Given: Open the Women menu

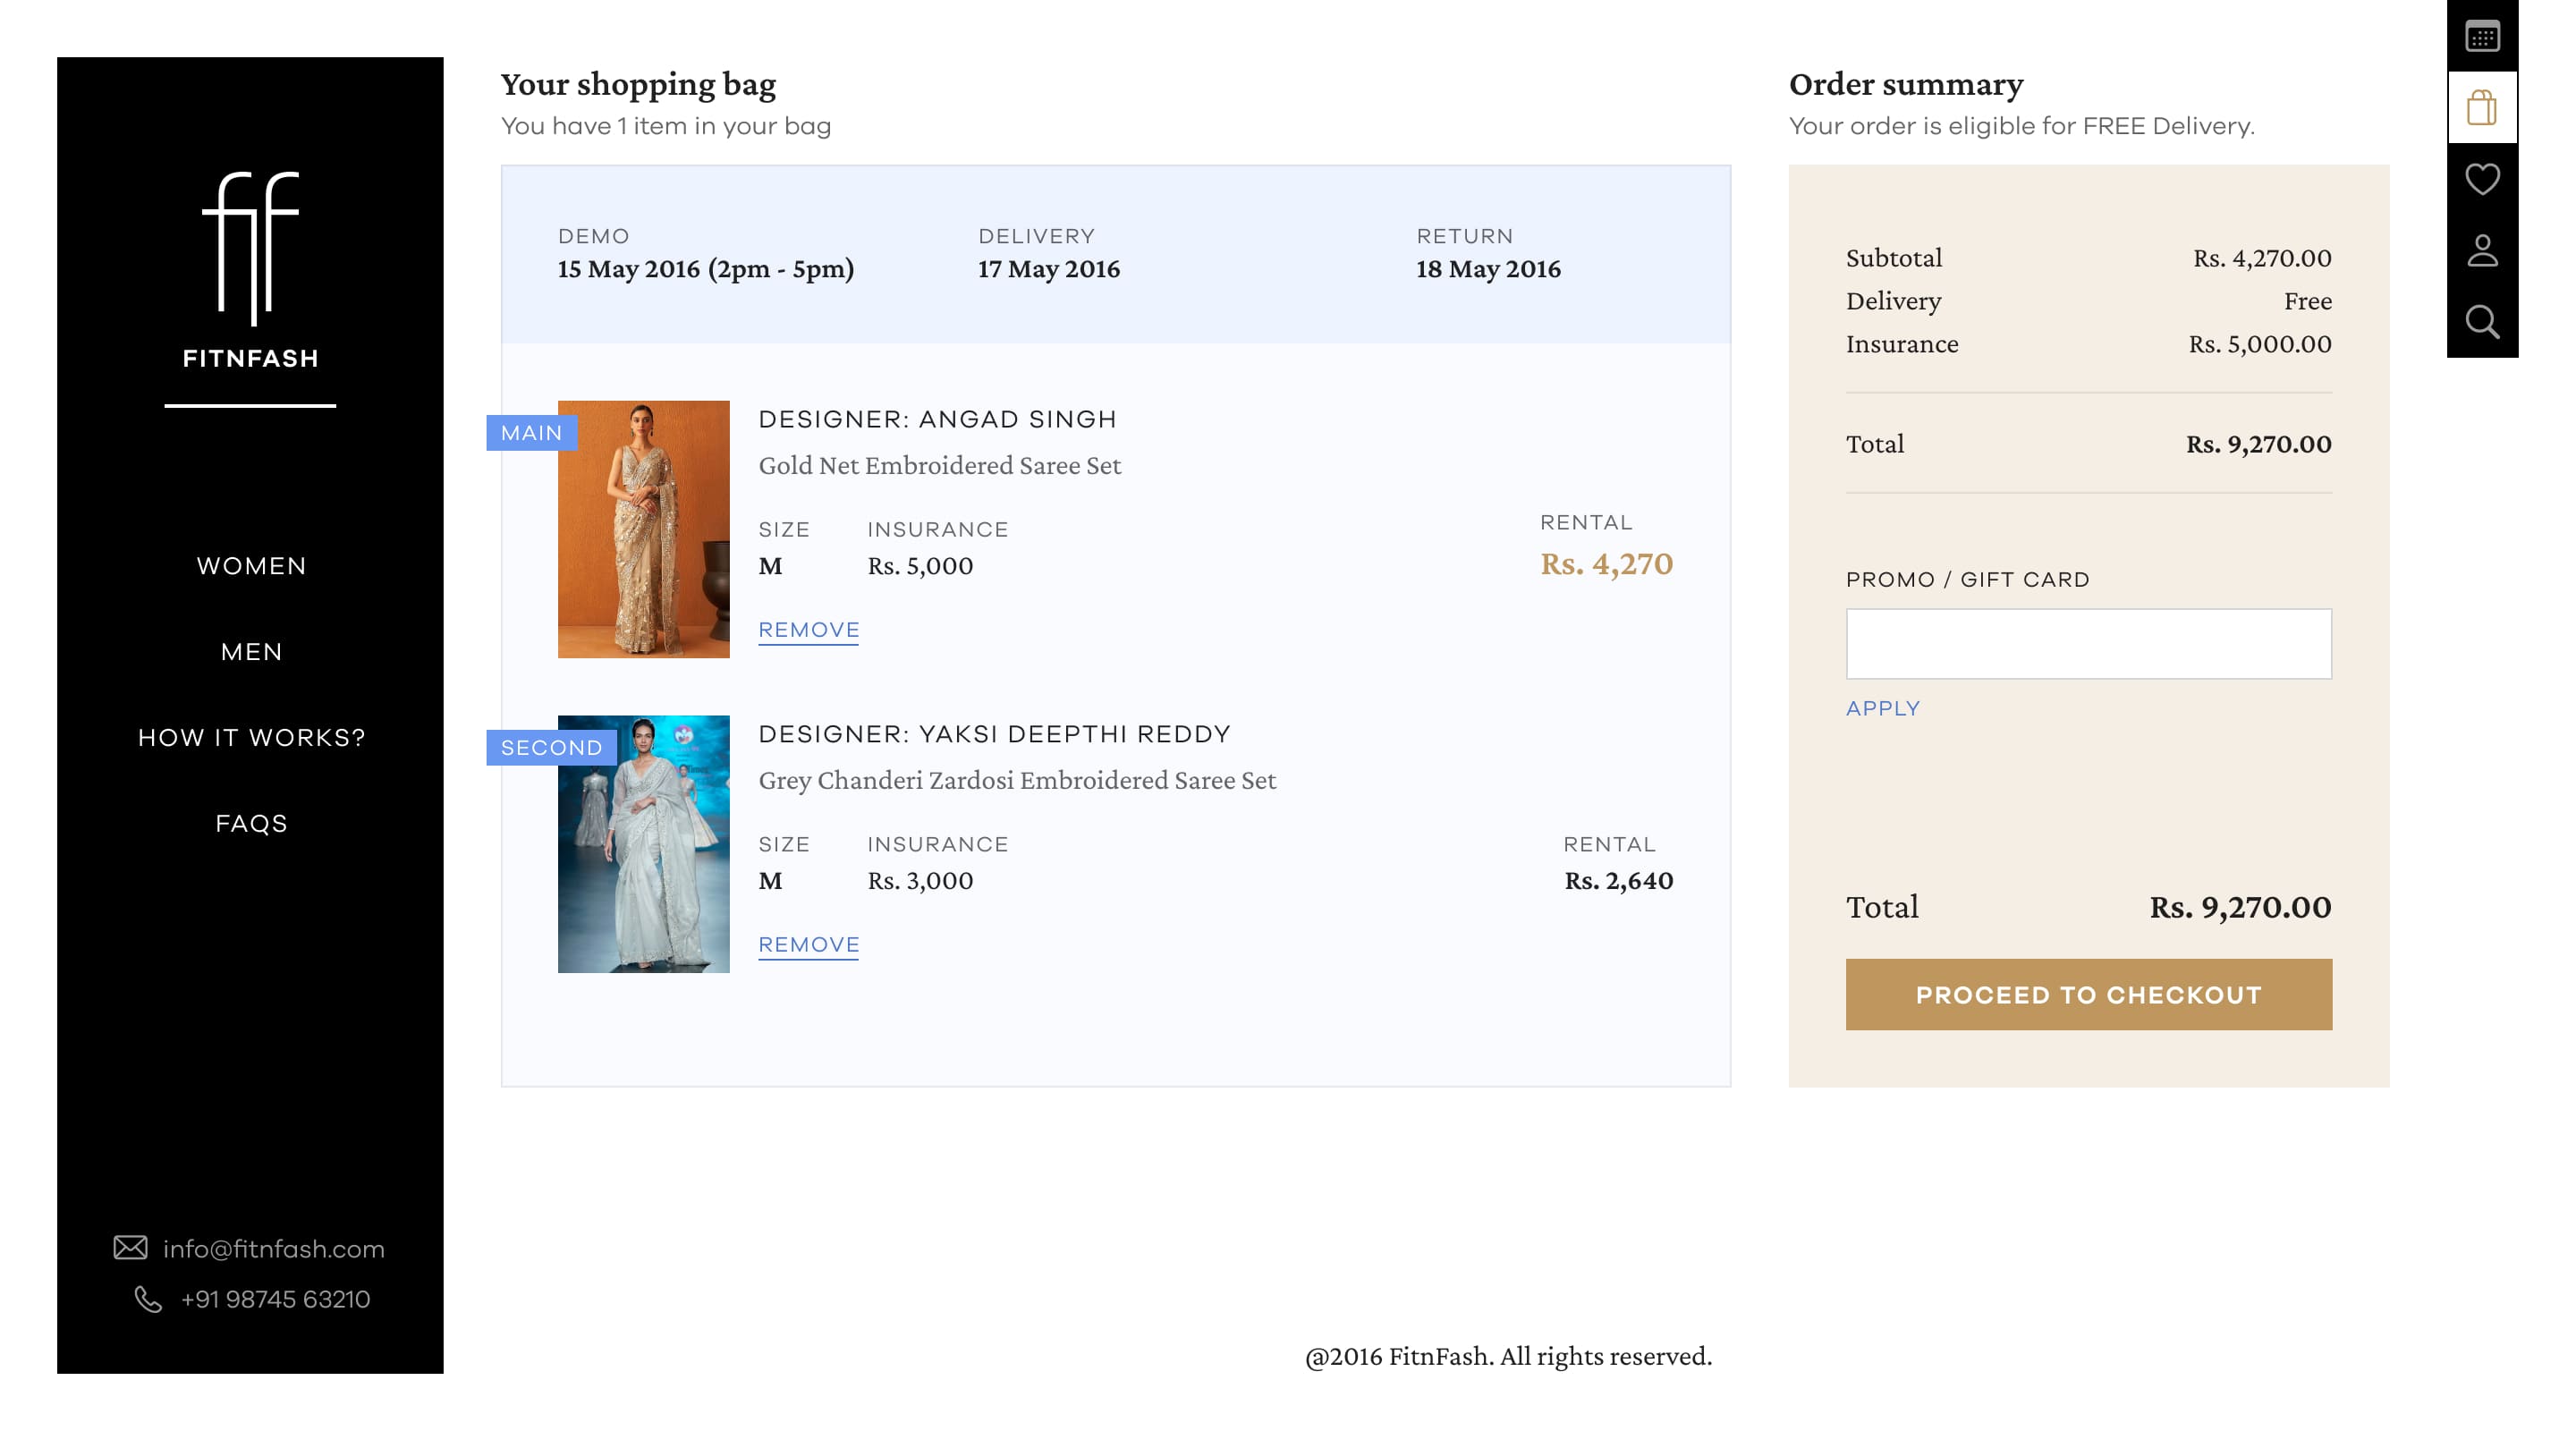Looking at the screenshot, I should 251,566.
